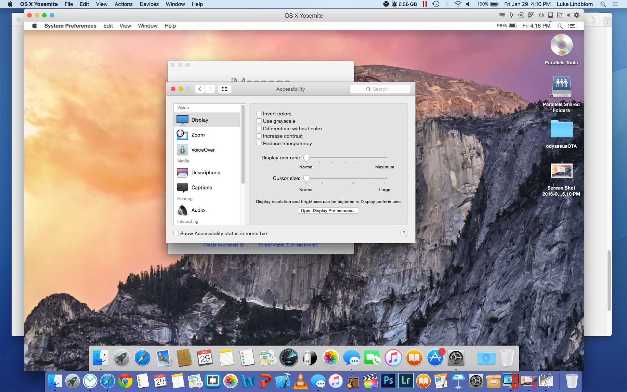Screen dimensions: 627x392
Task: Click the plus new tab button behind the VM window
Action: 607,22
